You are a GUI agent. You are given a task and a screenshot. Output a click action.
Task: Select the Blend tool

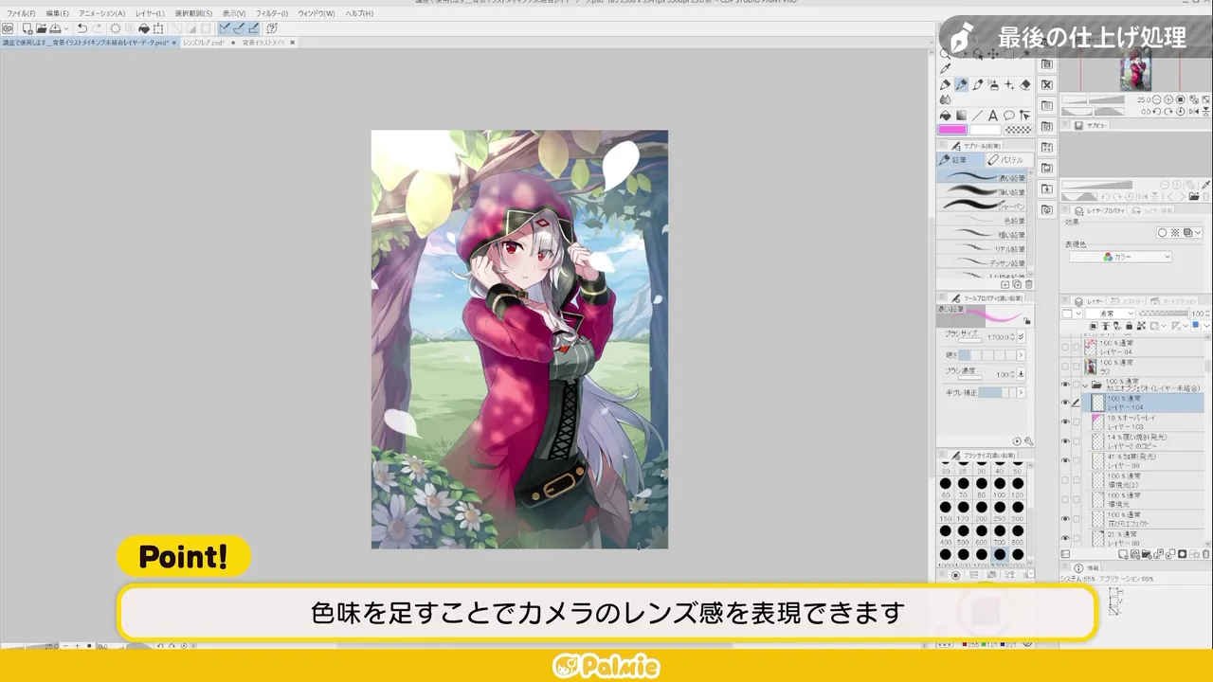click(x=946, y=99)
